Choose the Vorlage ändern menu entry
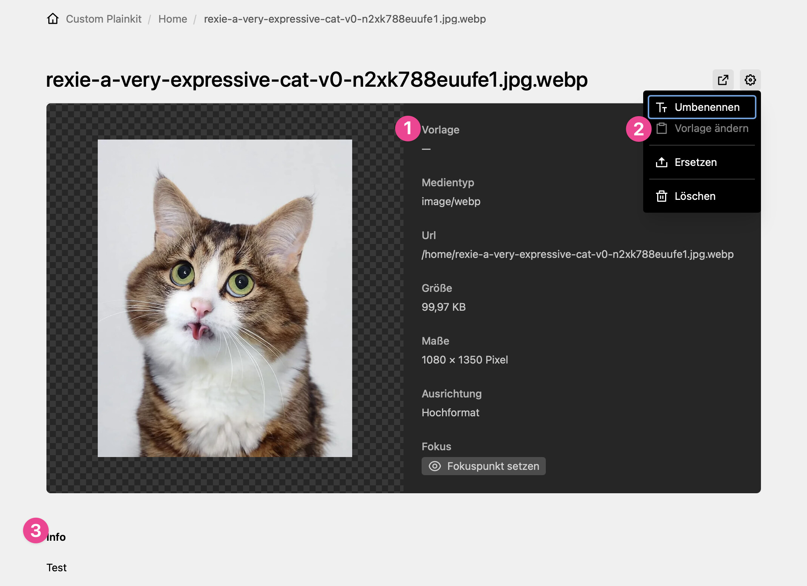The image size is (807, 586). pos(711,129)
